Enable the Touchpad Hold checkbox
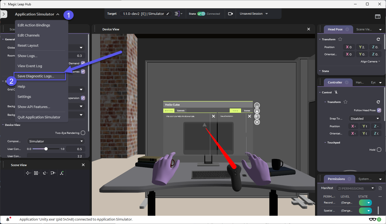 click(379, 150)
